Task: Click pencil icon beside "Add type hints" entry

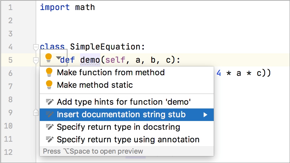Action: coord(49,102)
